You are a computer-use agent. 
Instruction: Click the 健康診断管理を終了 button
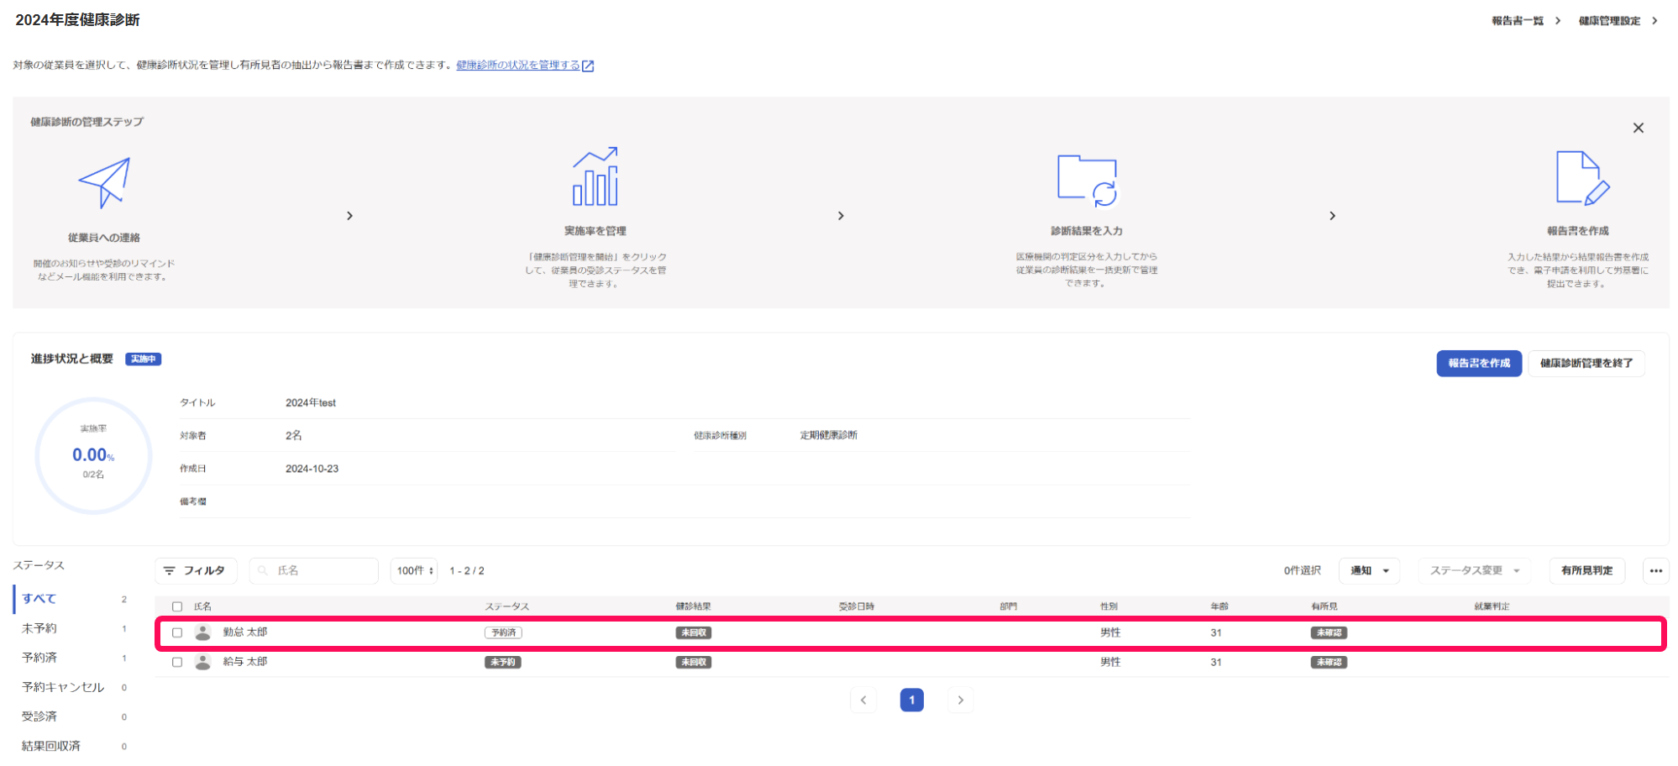click(x=1586, y=364)
